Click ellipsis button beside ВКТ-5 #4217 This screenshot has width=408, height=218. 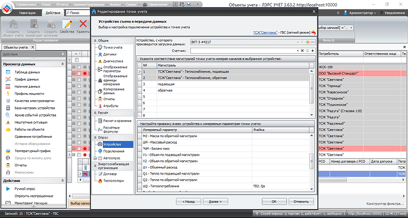(x=313, y=42)
